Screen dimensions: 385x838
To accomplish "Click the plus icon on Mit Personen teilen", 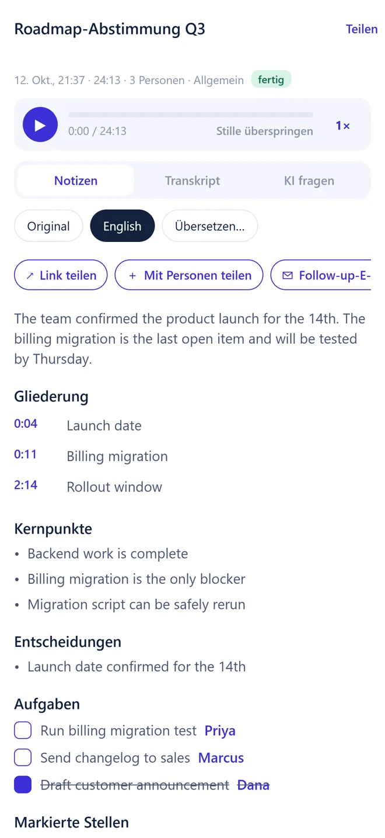I will pyautogui.click(x=132, y=275).
